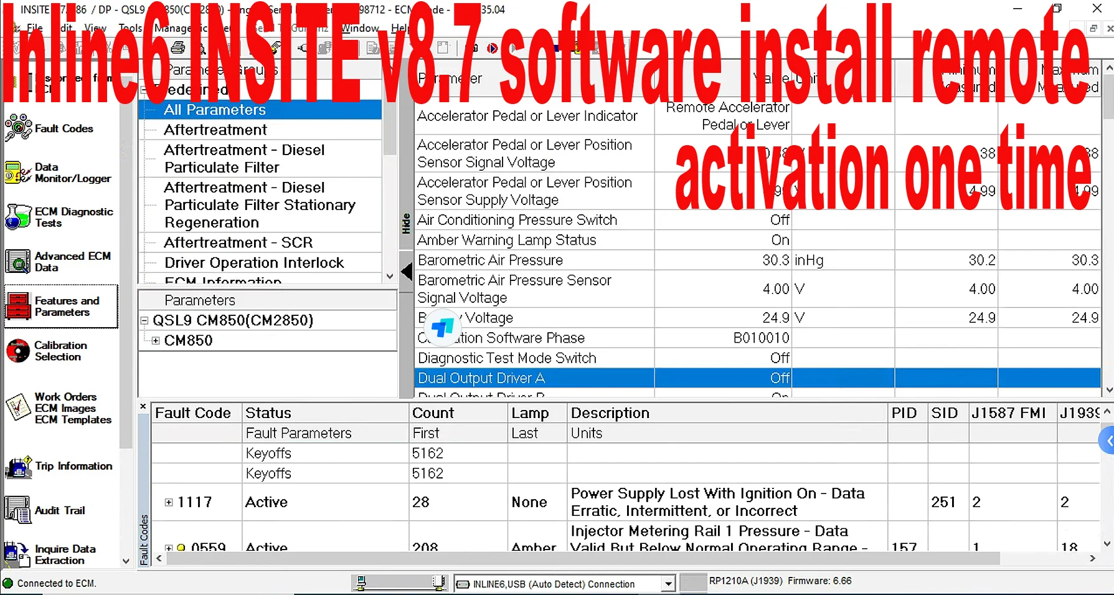This screenshot has width=1114, height=595.
Task: Click scroll down arrow of parameter table
Action: click(x=1108, y=390)
